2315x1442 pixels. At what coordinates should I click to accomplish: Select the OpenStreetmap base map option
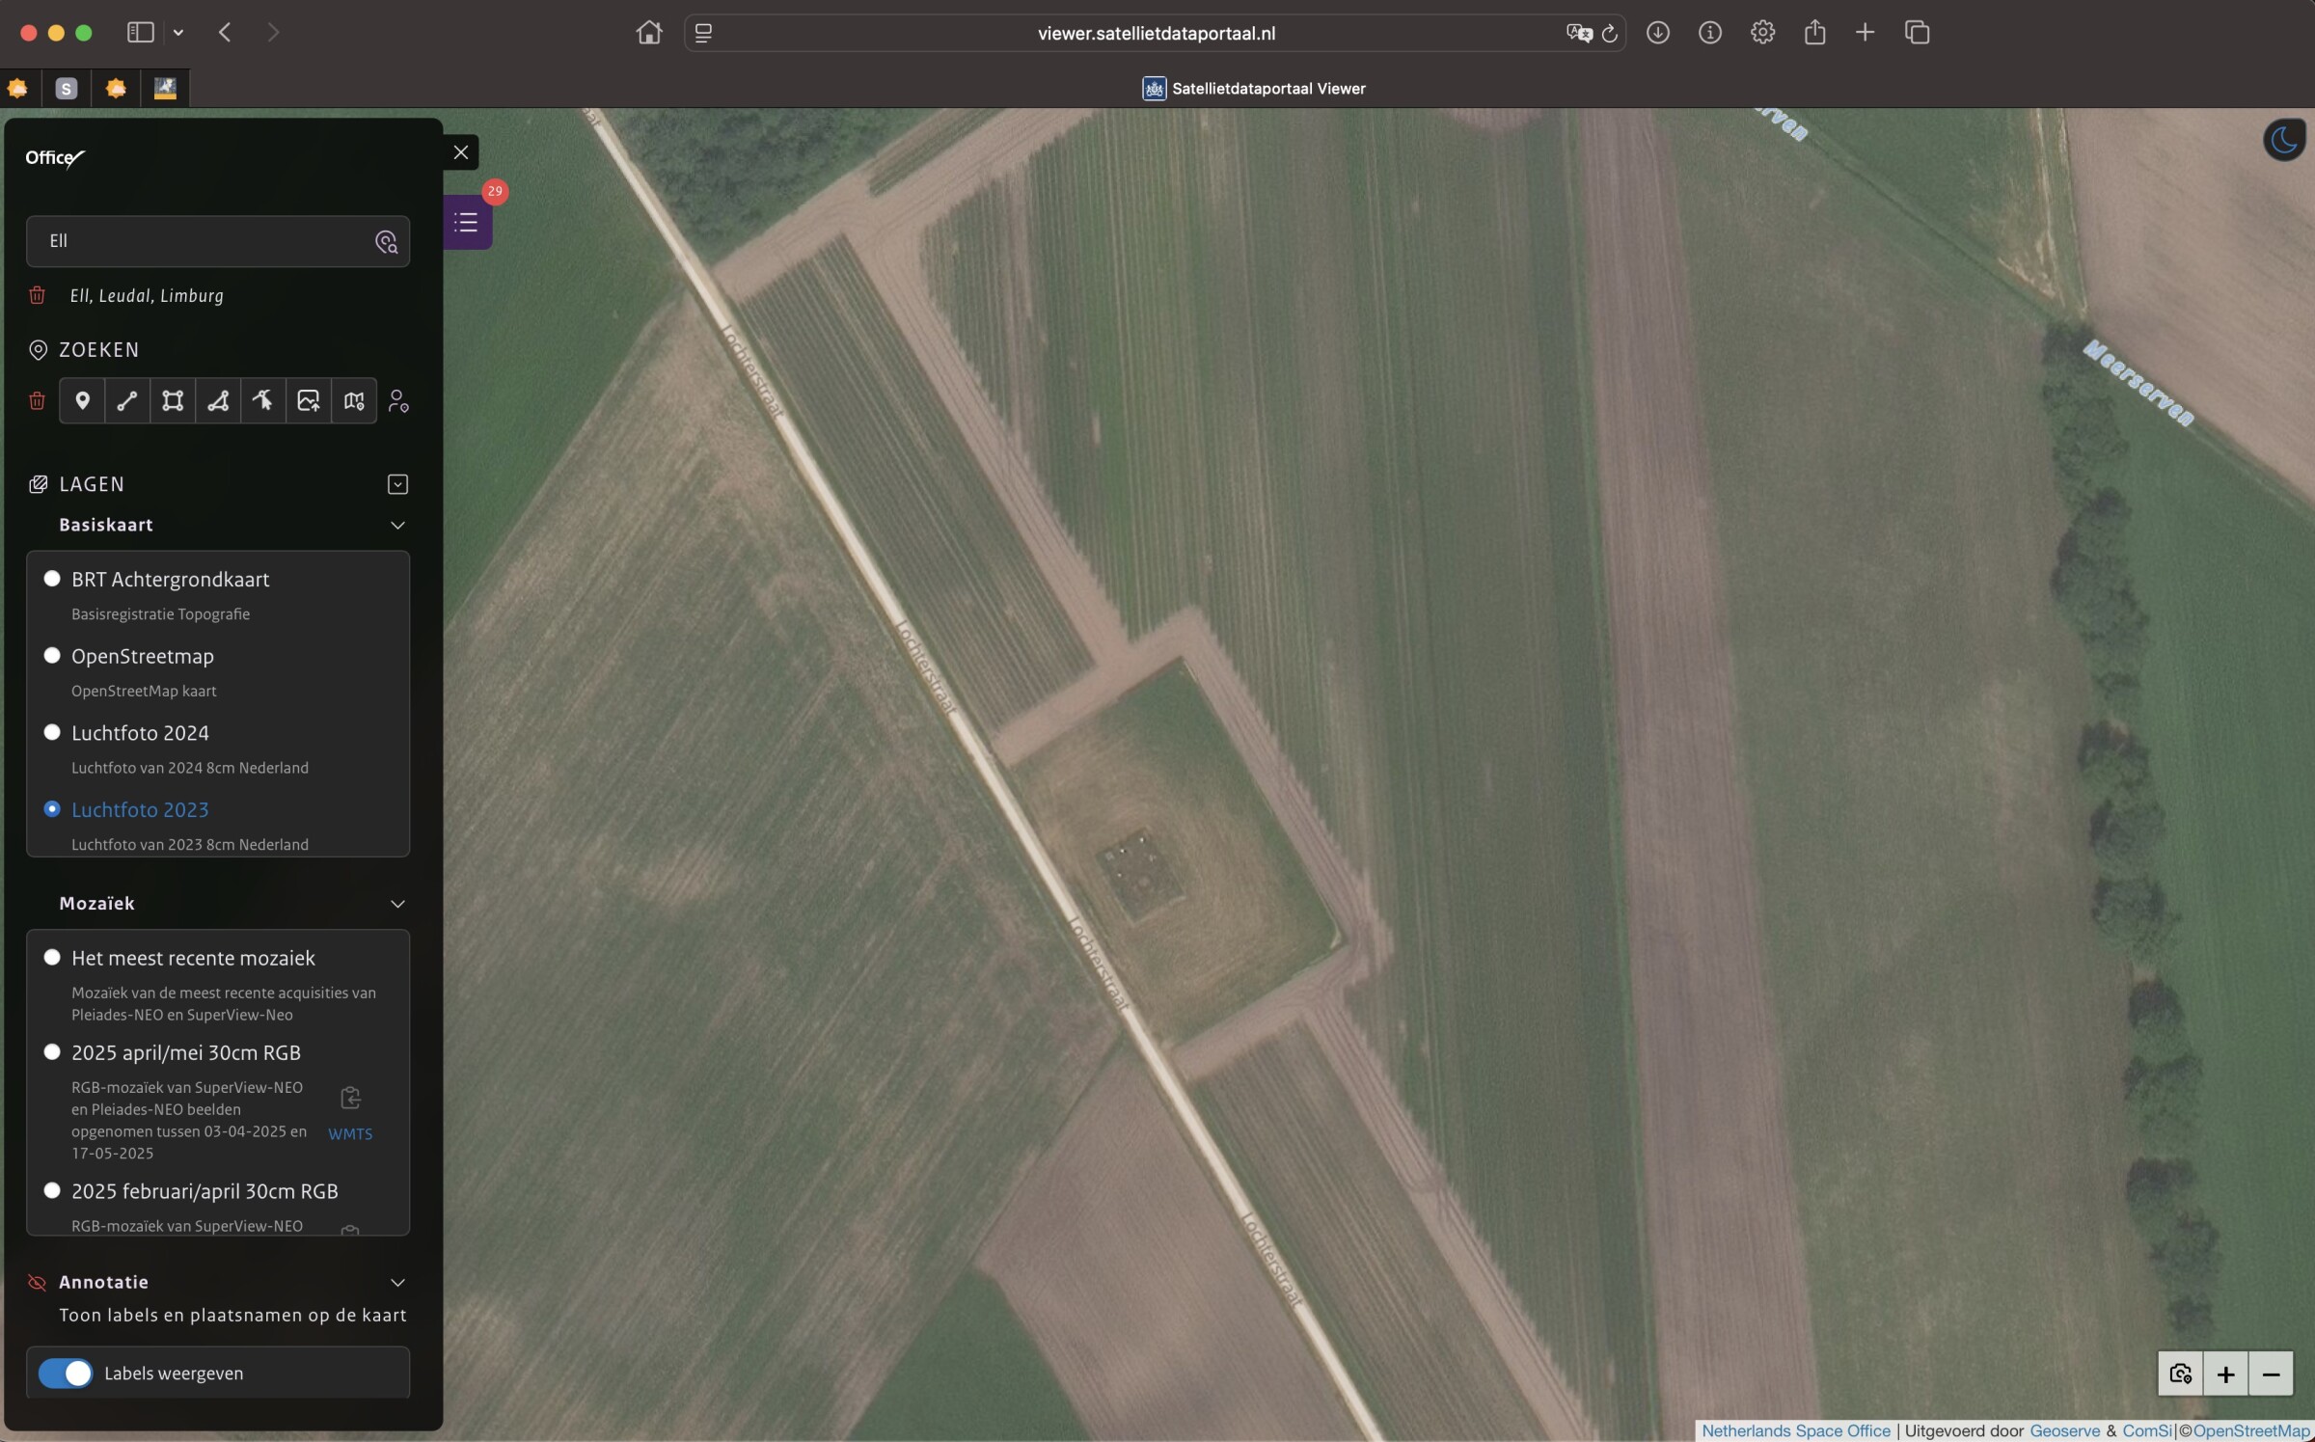tap(53, 656)
